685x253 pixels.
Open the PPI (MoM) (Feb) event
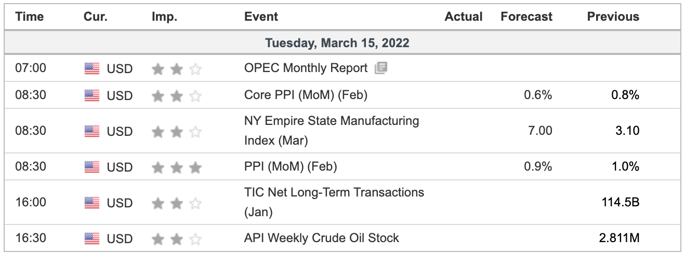click(291, 166)
